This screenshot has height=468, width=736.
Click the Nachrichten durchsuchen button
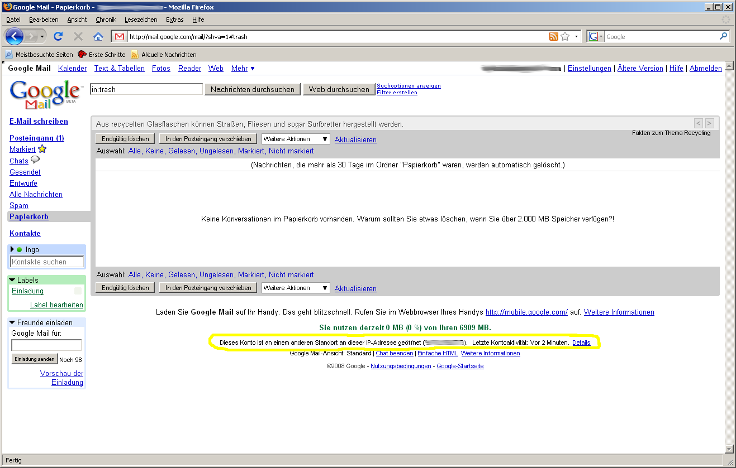coord(253,89)
